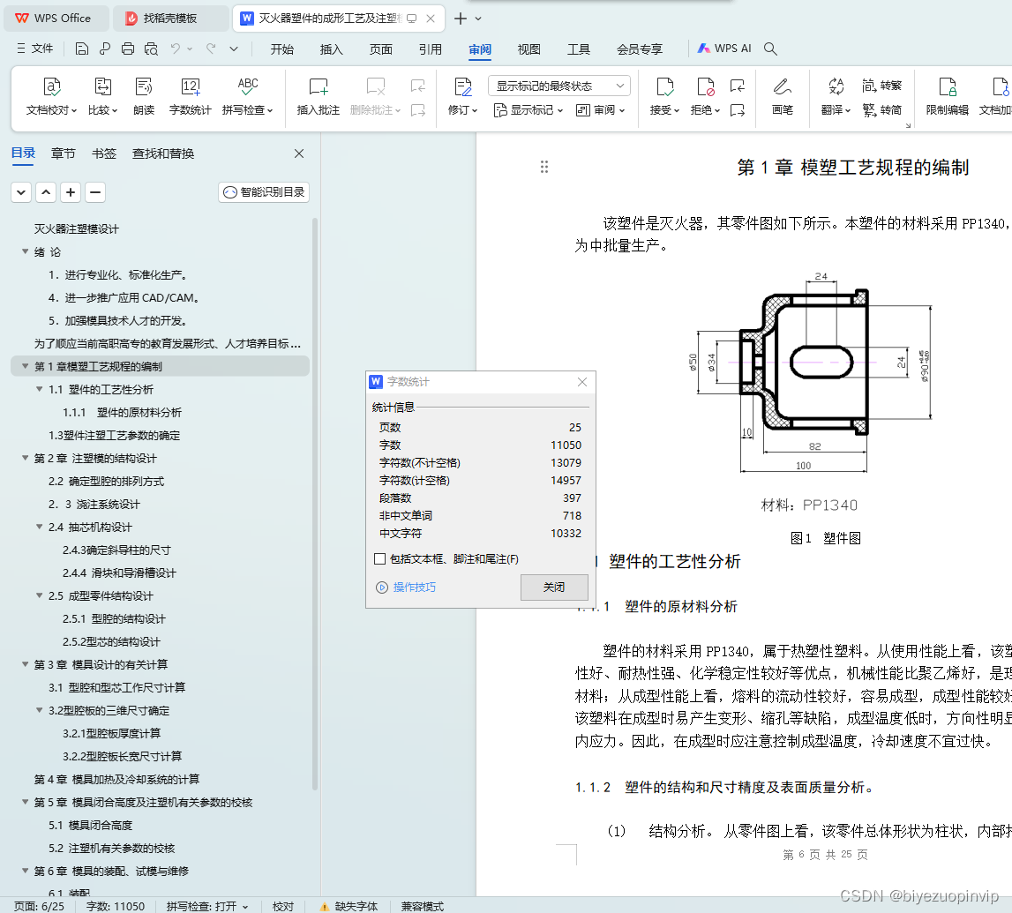The height and width of the screenshot is (913, 1012).
Task: Collapse 2.4 抽芯机构设计 node
Action: (x=40, y=528)
